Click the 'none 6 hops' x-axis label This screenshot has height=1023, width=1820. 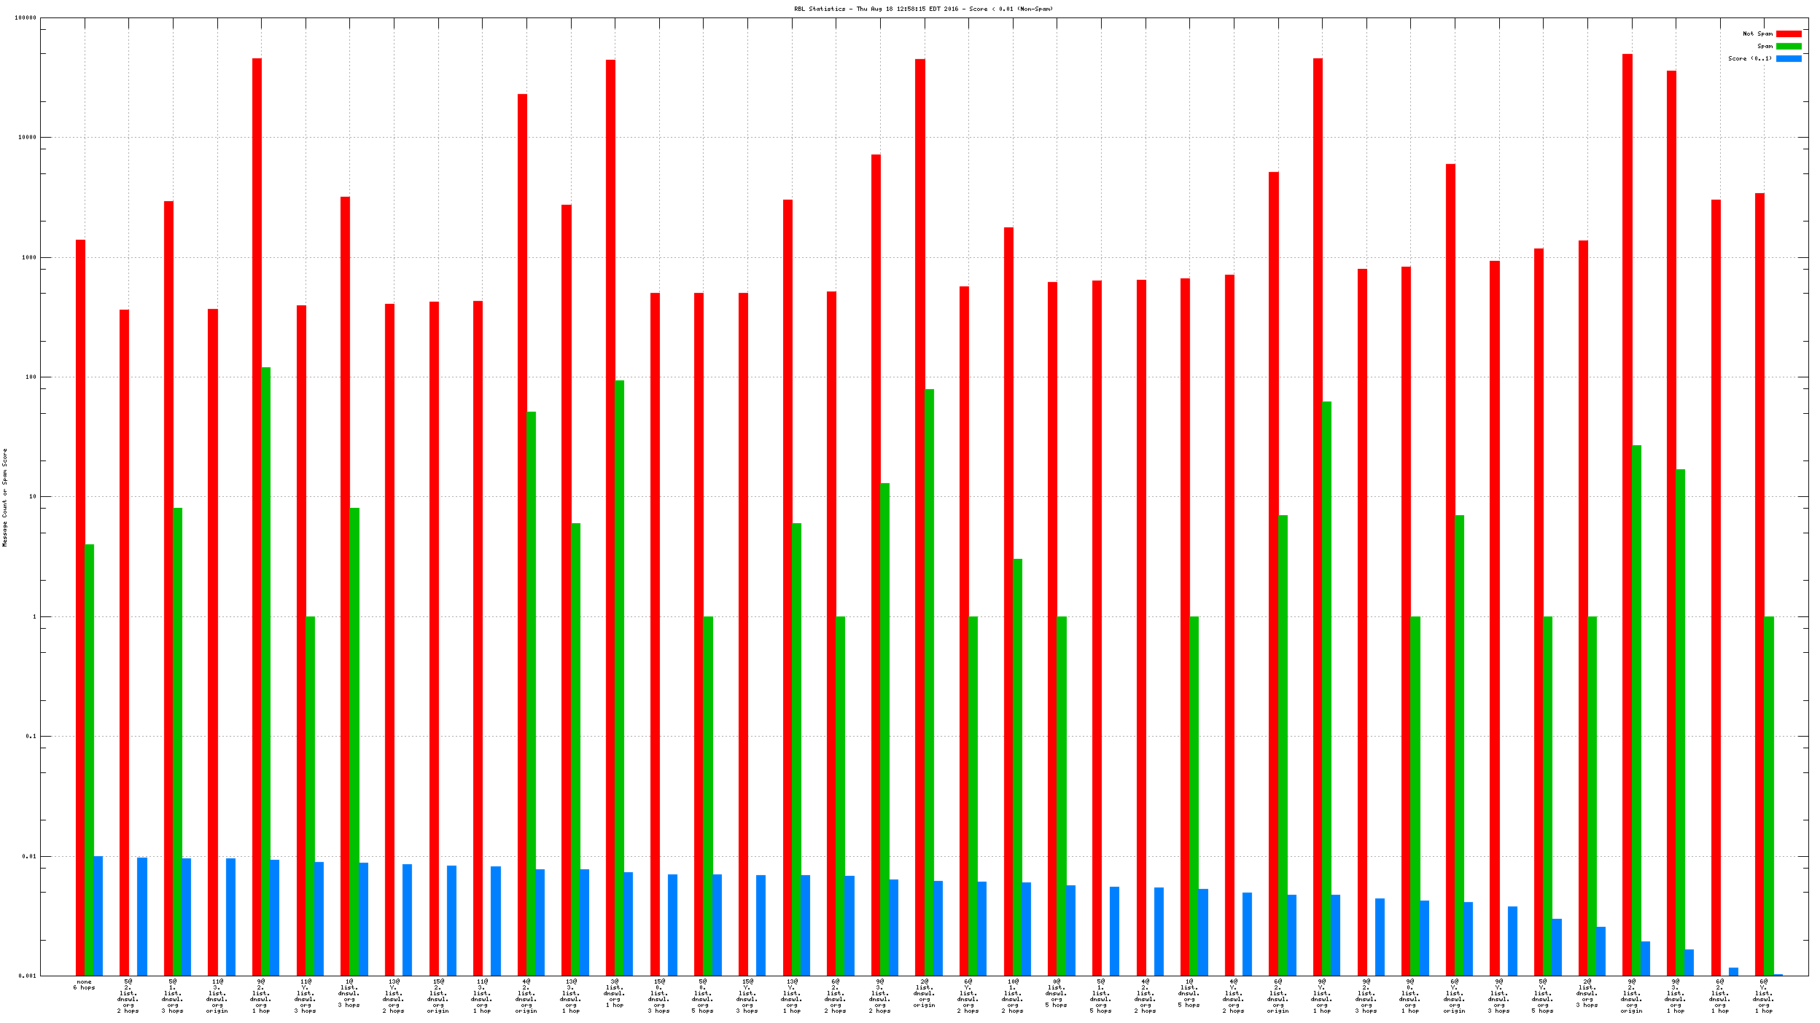[84, 984]
